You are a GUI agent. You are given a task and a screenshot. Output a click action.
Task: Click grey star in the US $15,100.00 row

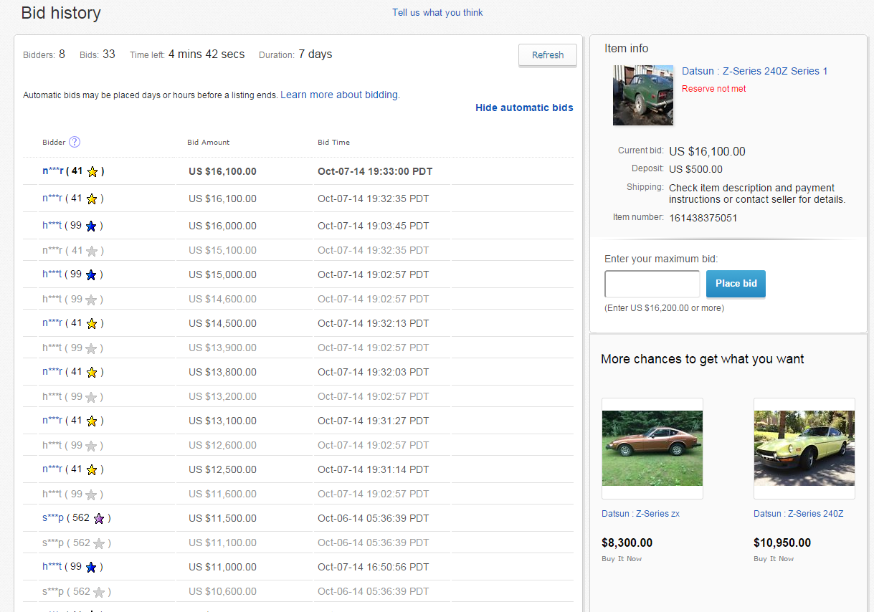pyautogui.click(x=92, y=251)
